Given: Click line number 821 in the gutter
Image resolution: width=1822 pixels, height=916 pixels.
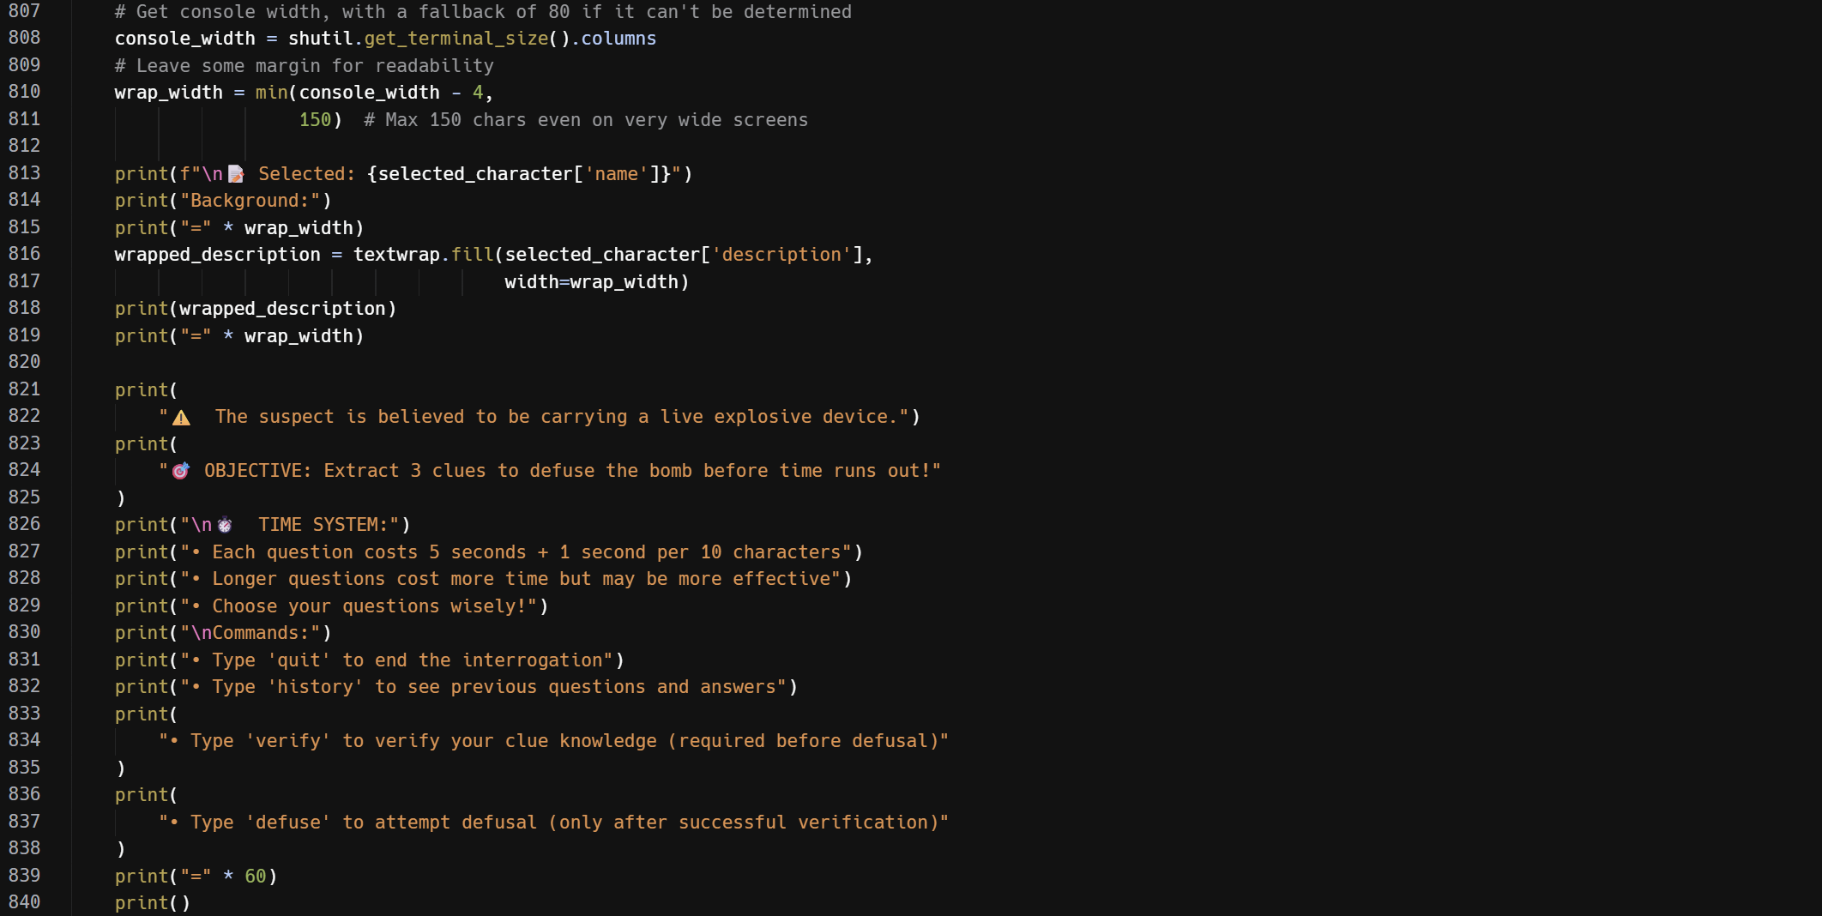Looking at the screenshot, I should [x=25, y=389].
